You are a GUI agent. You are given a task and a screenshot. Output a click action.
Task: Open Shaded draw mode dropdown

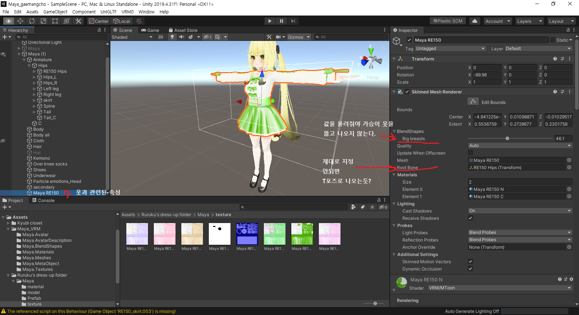[x=132, y=37]
